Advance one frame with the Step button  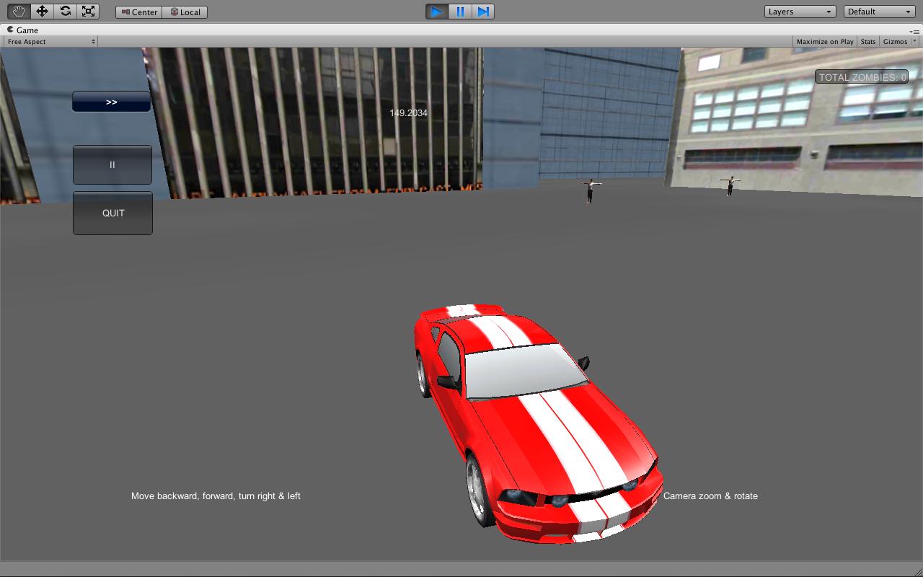(x=483, y=12)
